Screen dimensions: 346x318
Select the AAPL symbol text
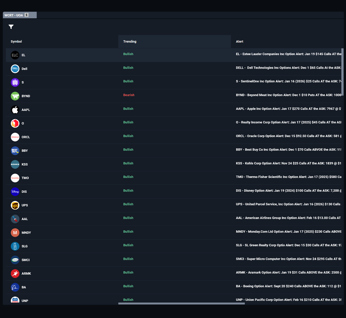tap(26, 110)
